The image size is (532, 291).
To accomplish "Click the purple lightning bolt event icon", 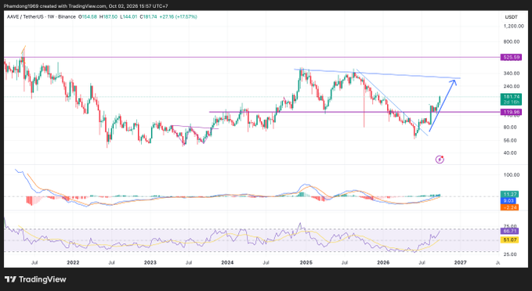I will tap(440, 160).
